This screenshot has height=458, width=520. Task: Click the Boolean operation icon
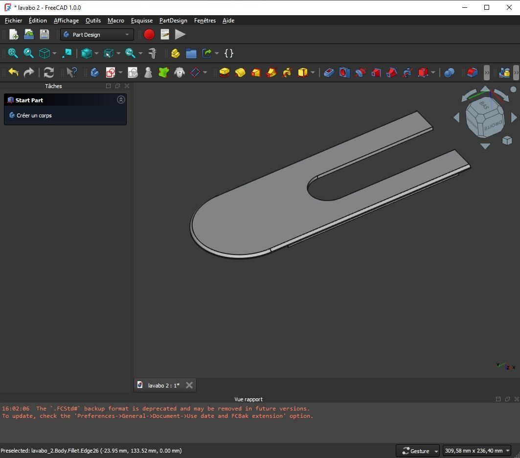pyautogui.click(x=449, y=72)
